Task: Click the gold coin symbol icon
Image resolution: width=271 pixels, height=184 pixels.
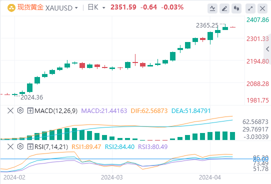Action: (11, 8)
